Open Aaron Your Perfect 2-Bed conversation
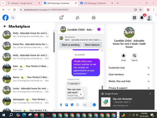 click(x=27, y=79)
